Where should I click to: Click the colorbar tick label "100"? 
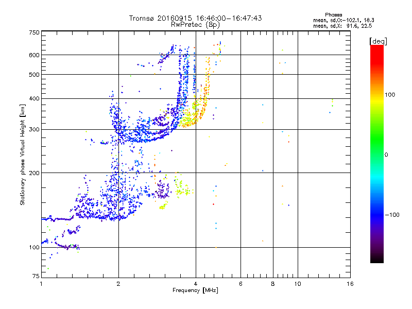pos(390,95)
